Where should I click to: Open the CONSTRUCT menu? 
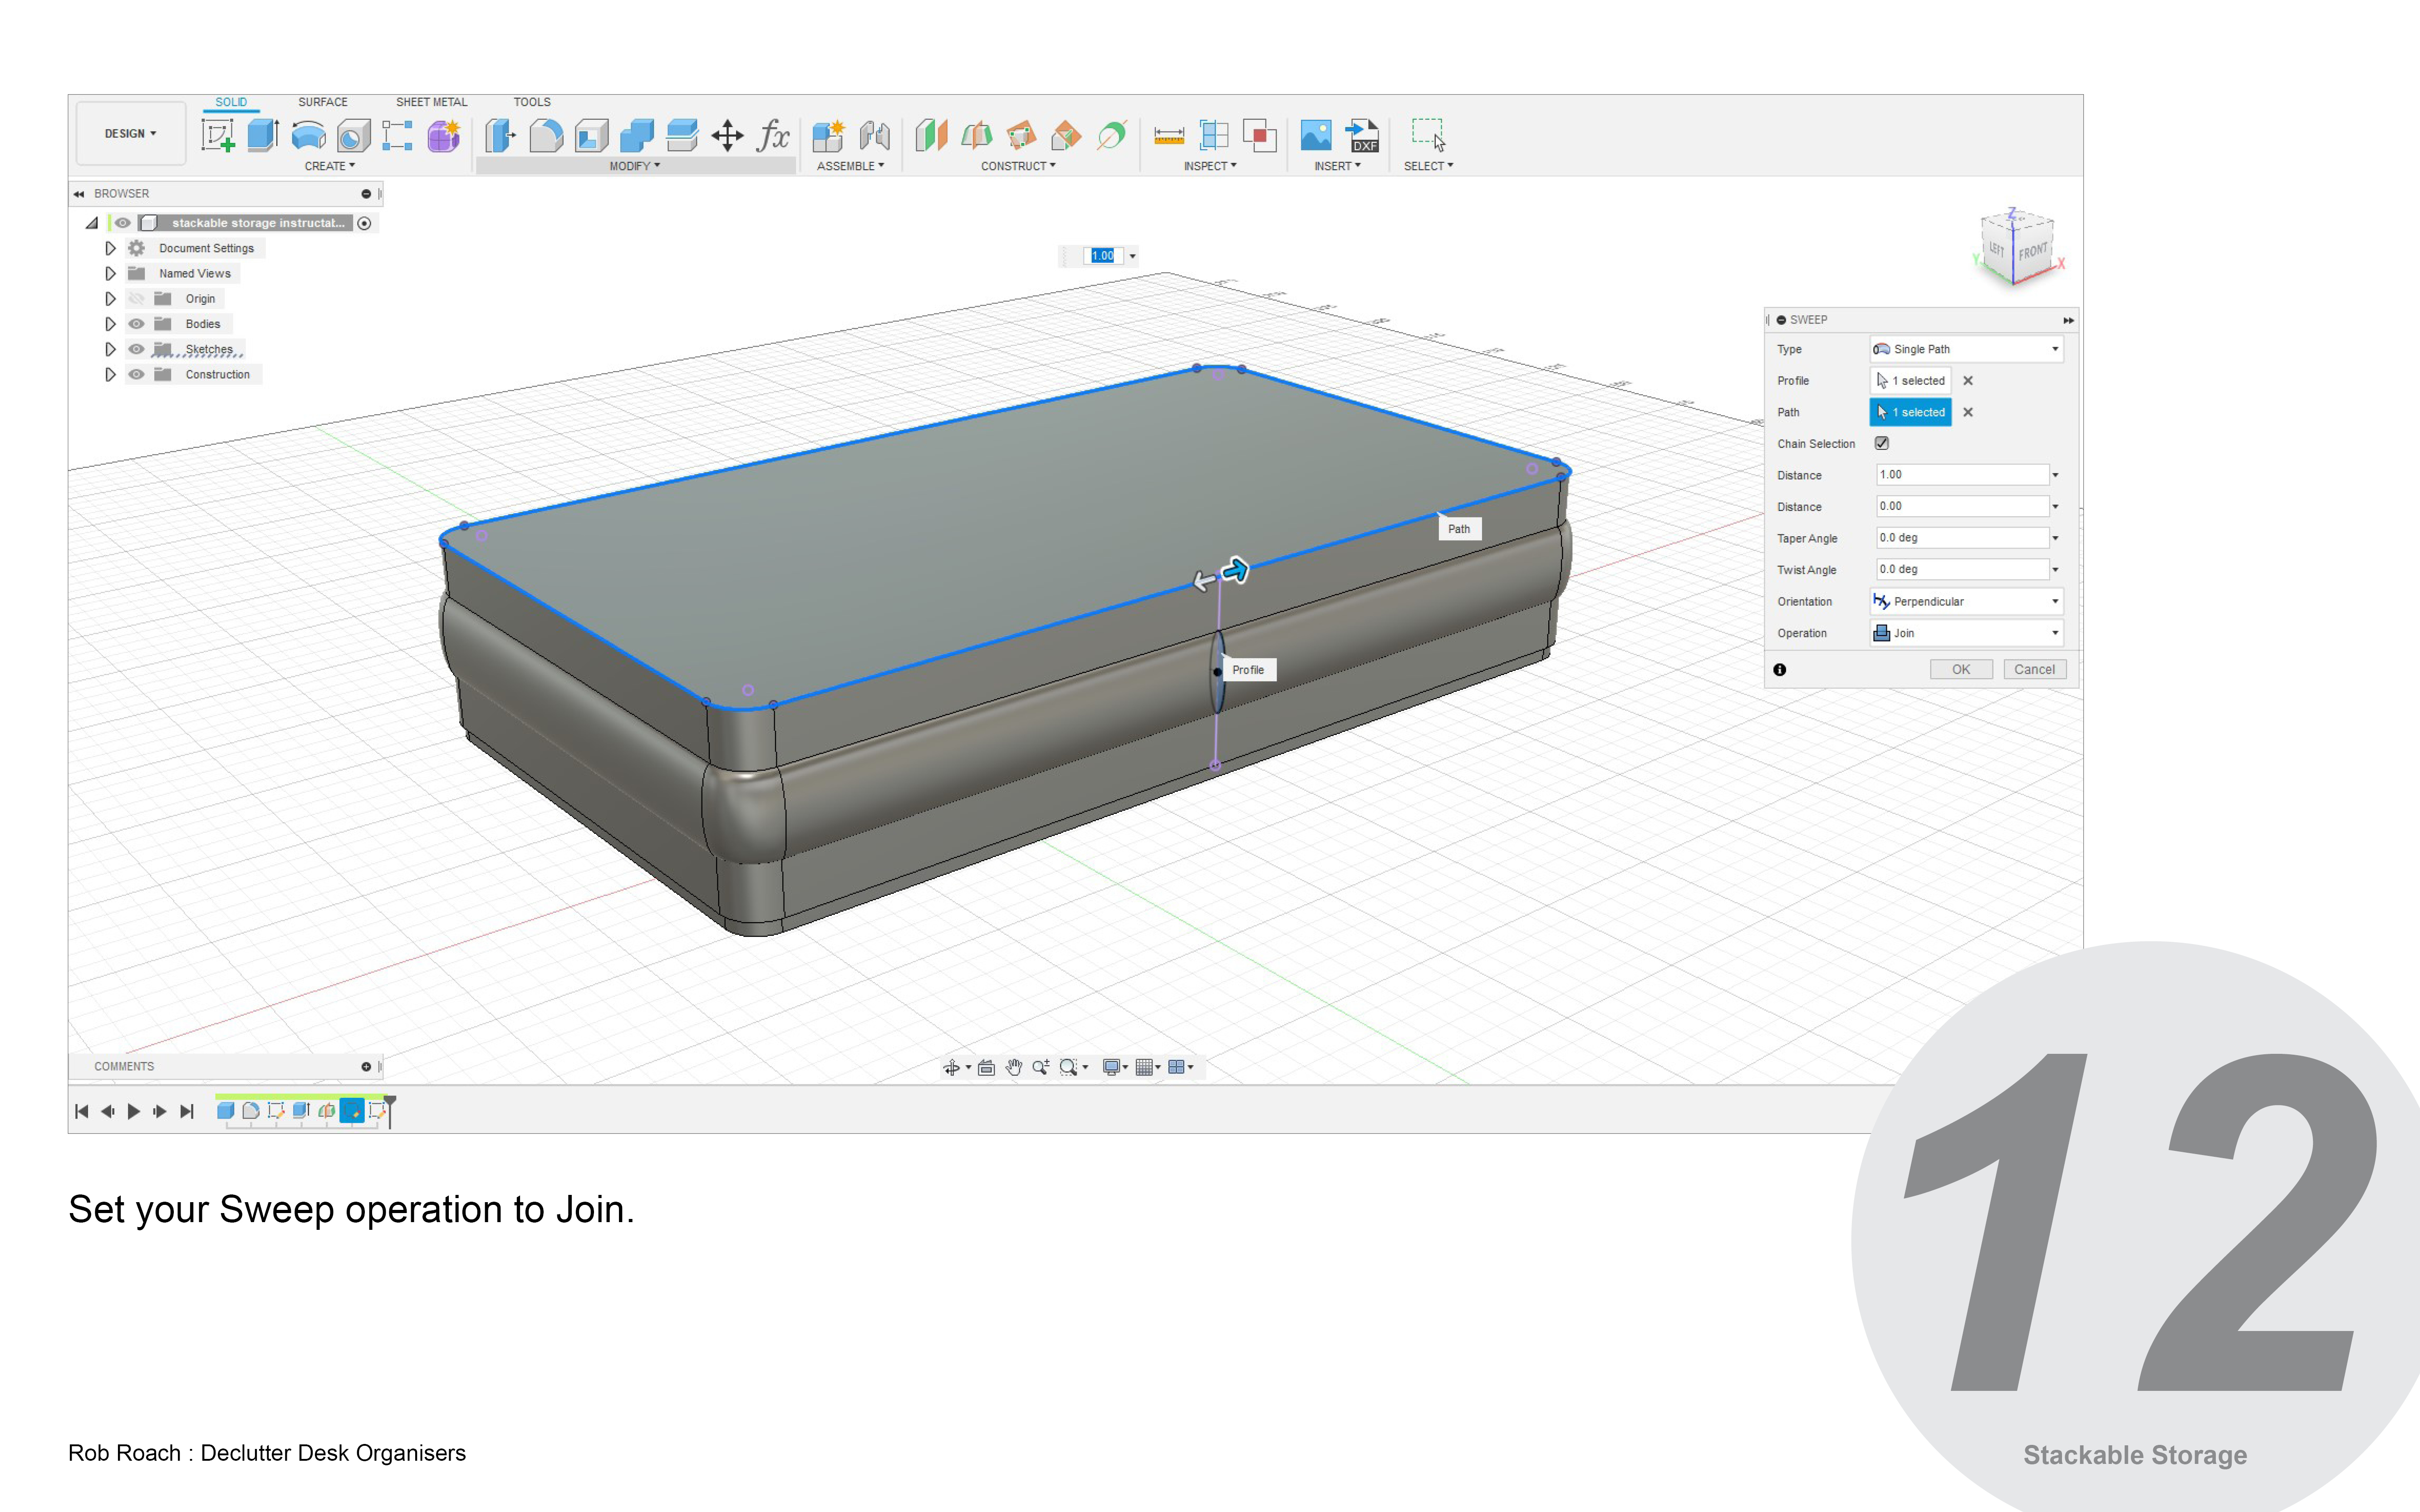click(x=1018, y=166)
